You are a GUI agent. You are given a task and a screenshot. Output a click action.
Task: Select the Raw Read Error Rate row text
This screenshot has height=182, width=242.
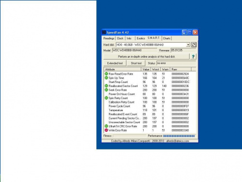click(x=121, y=74)
